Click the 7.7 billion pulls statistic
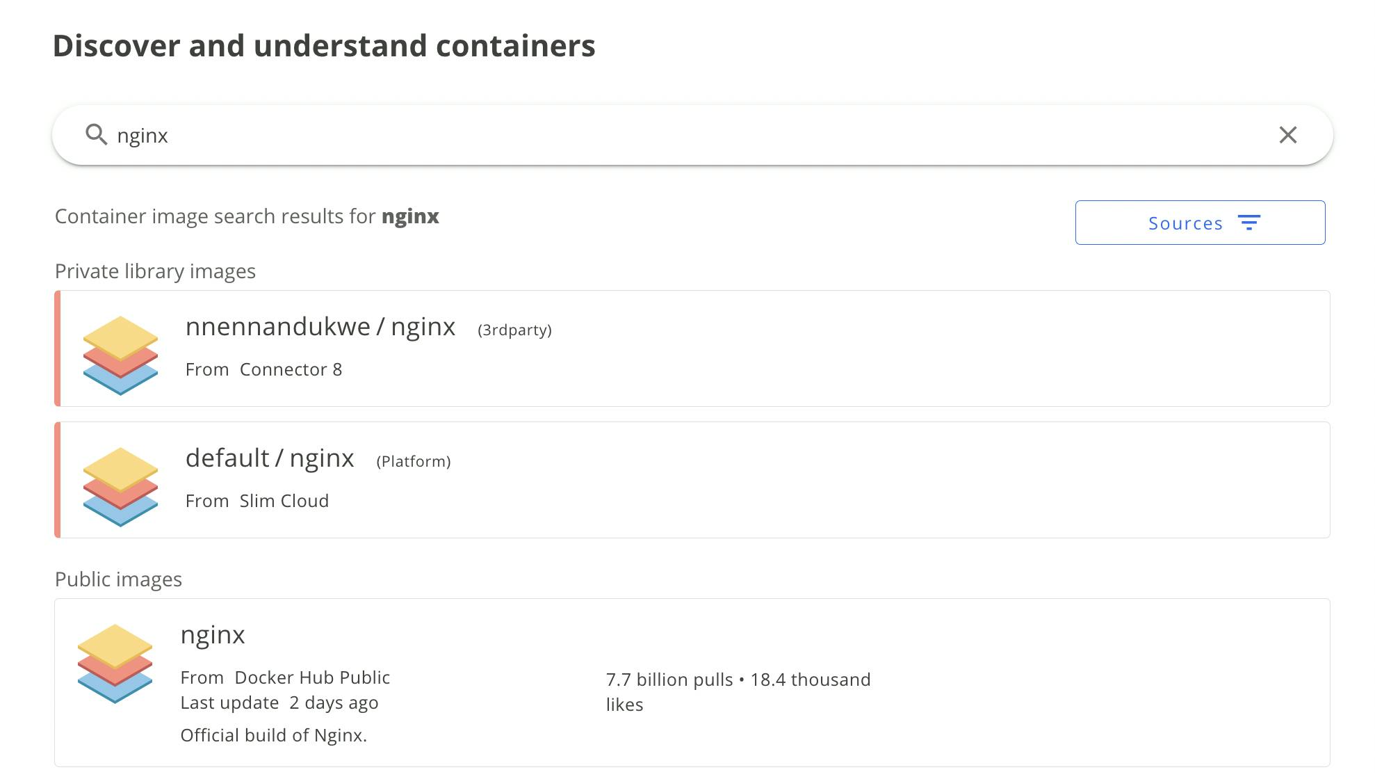 669,680
